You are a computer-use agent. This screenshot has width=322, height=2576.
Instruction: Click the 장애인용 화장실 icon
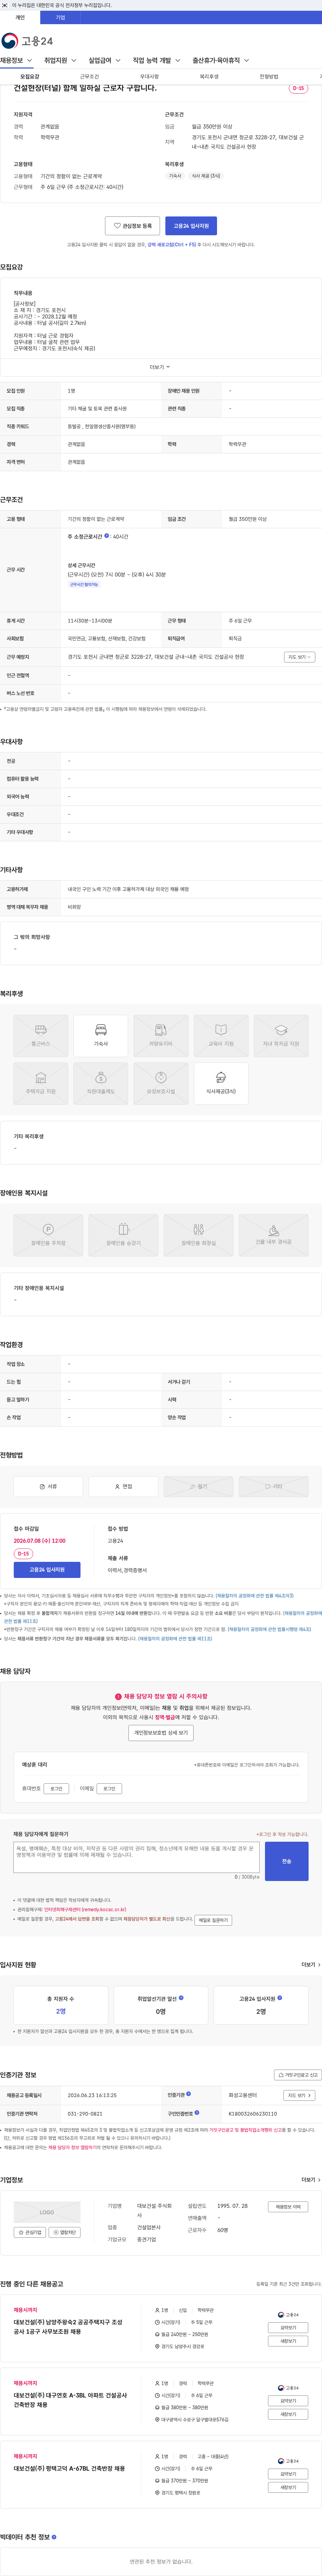198,1235
